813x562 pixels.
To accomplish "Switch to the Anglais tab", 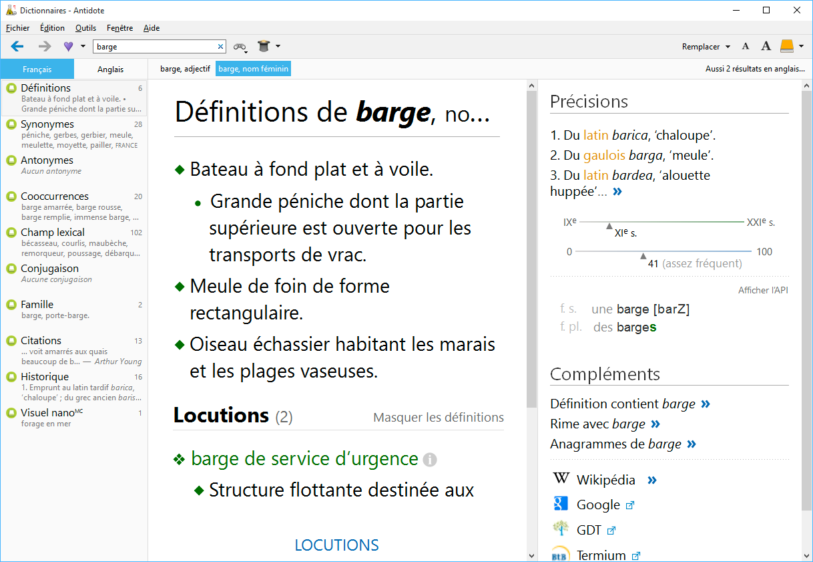I will click(x=110, y=69).
